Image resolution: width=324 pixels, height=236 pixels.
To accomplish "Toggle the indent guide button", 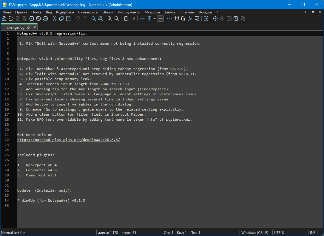I will pyautogui.click(x=161, y=18).
